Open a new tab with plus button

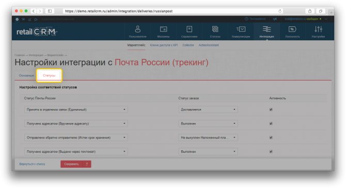(x=331, y=12)
